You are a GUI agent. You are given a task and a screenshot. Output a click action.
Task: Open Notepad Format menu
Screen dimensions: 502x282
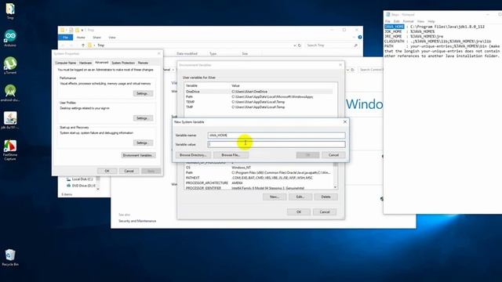(x=408, y=21)
